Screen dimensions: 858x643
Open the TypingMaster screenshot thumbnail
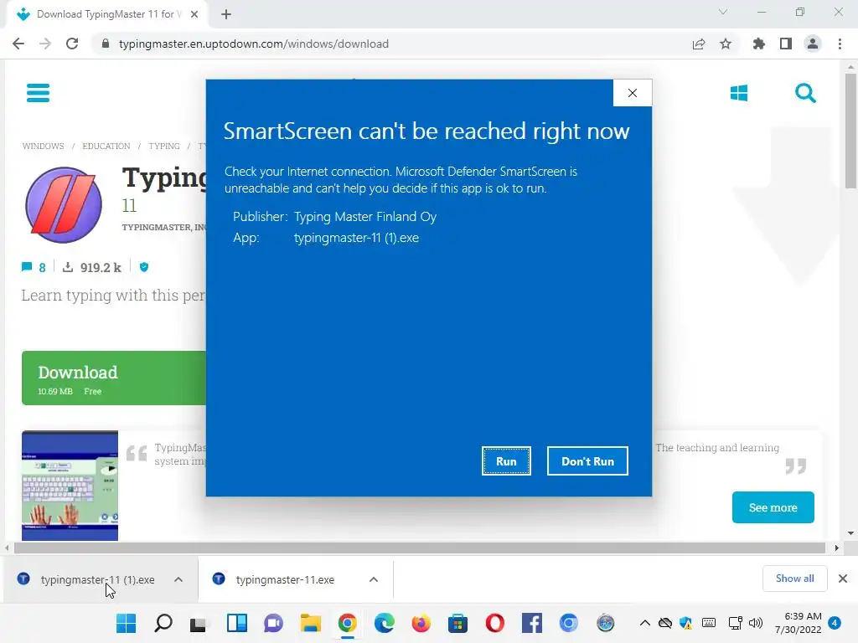coord(70,486)
